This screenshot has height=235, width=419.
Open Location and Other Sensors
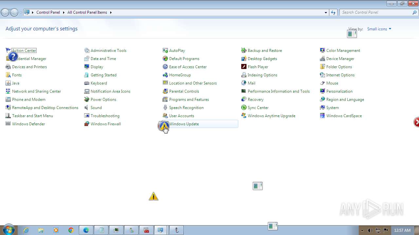(193, 83)
